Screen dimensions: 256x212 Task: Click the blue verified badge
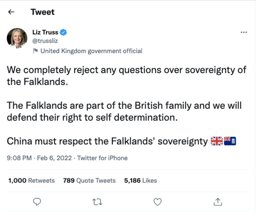pyautogui.click(x=64, y=32)
